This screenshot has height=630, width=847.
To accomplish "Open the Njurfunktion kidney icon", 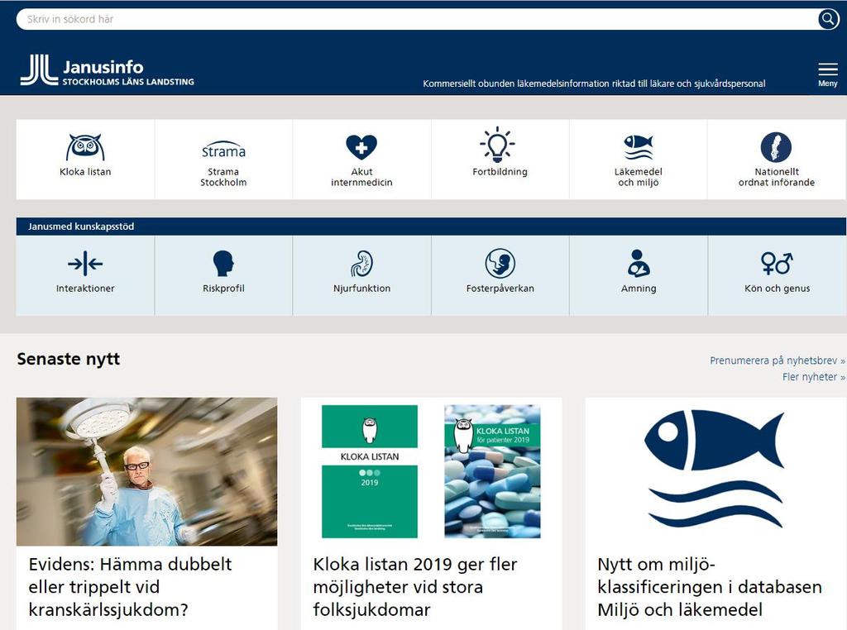I will (x=361, y=264).
